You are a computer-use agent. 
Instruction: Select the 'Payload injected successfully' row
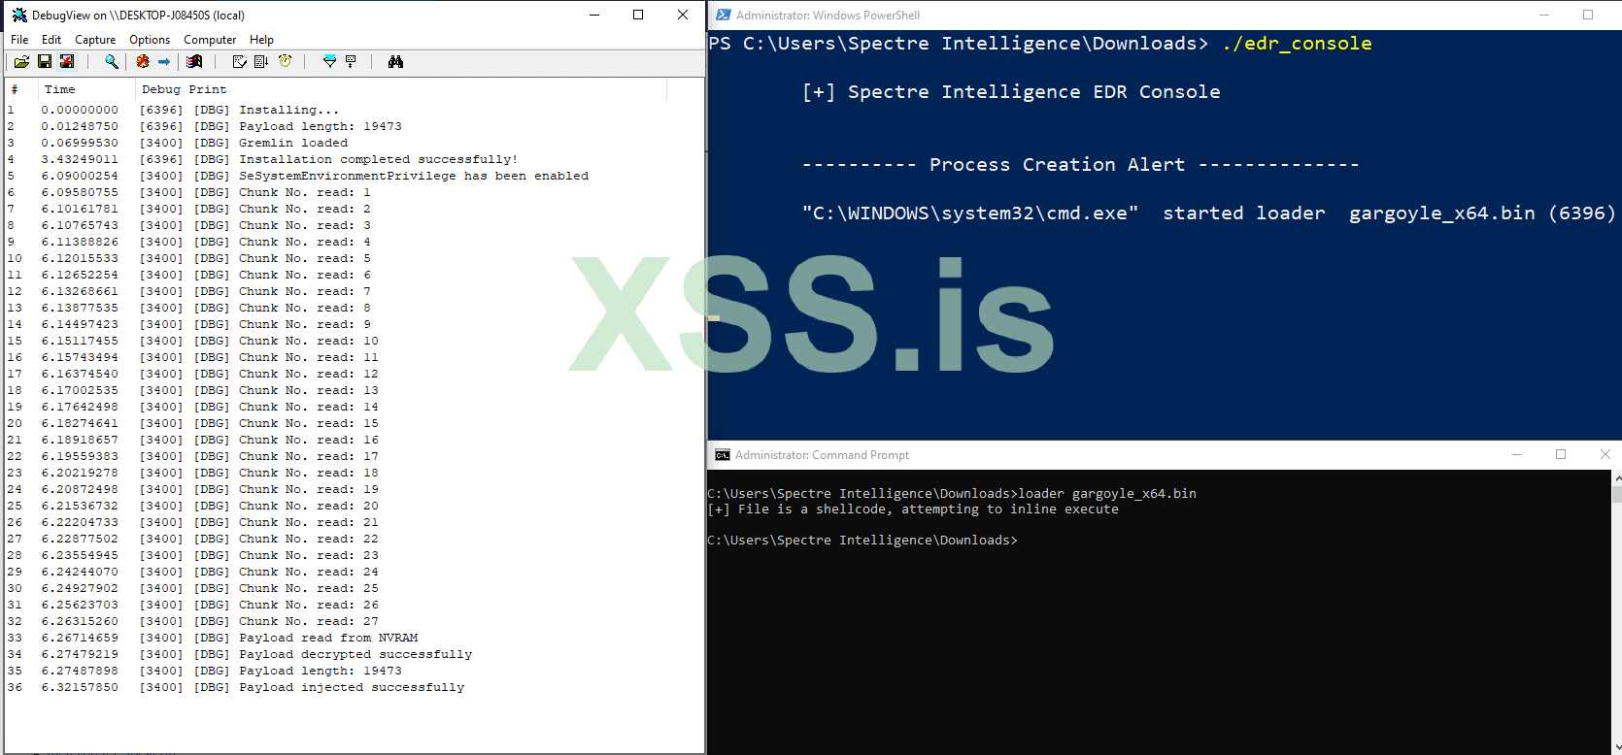click(355, 688)
